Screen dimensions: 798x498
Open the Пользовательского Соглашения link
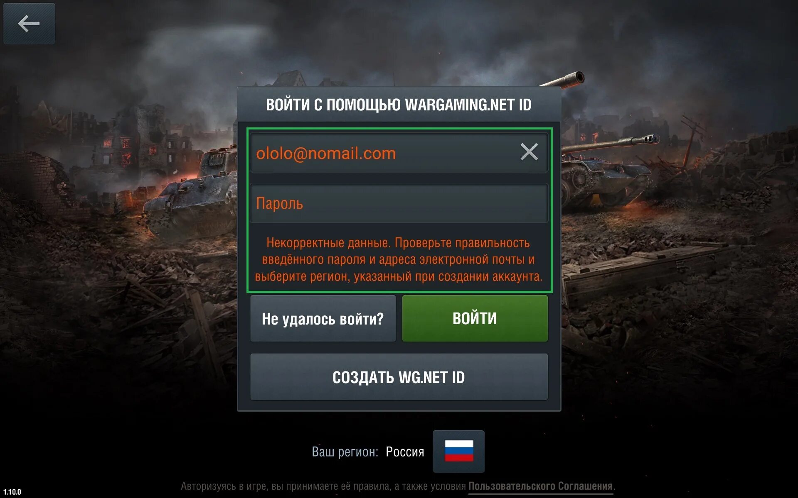coord(540,486)
